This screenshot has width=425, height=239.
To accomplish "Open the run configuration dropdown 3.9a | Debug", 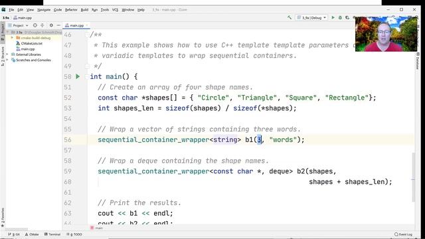I will tap(311, 18).
